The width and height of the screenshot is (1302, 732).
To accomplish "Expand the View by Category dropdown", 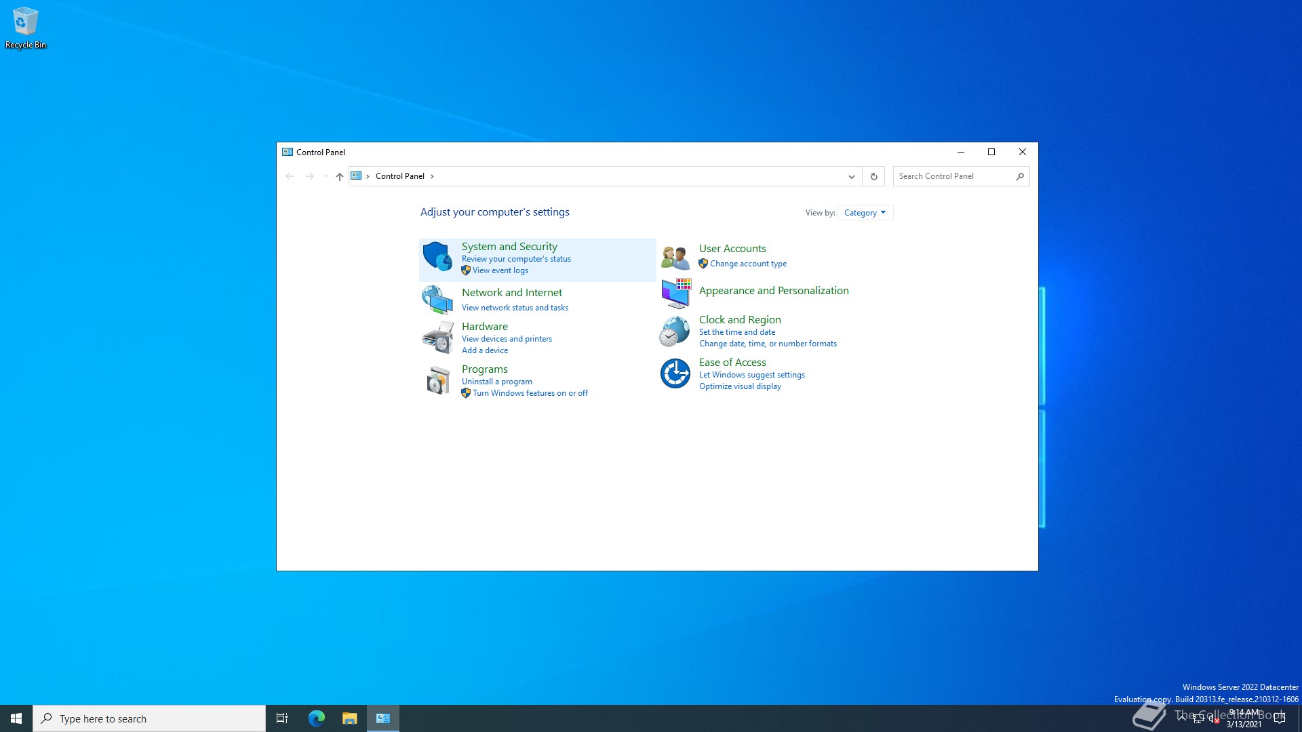I will coord(865,213).
